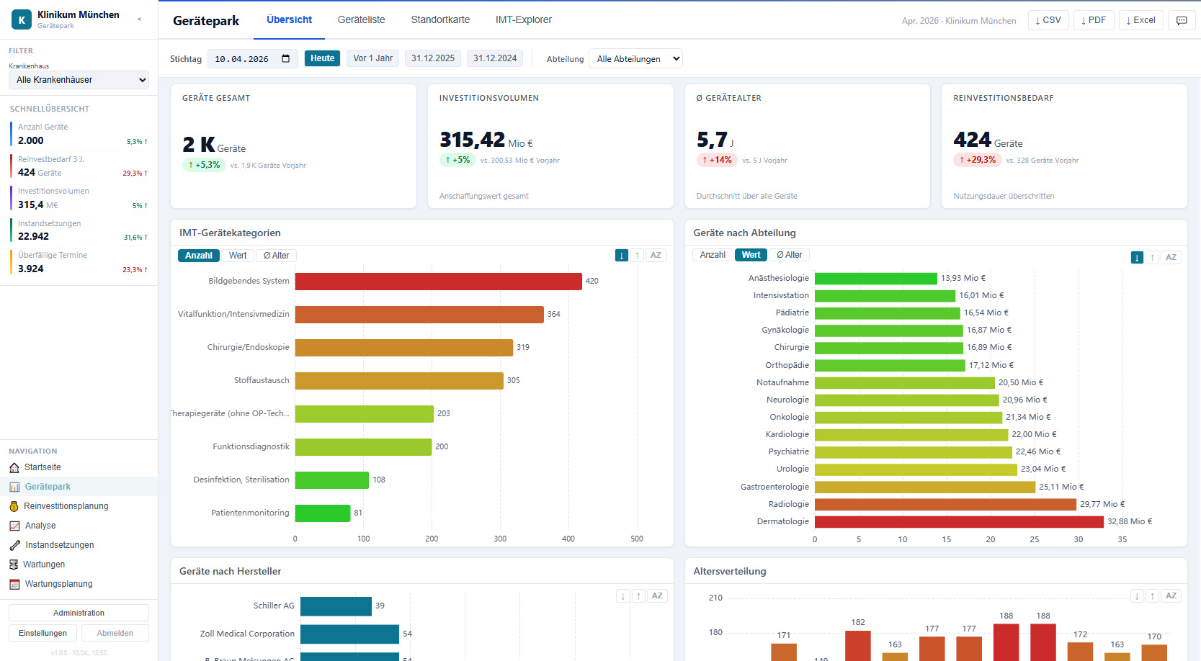Screen dimensions: 1201x661
Task: Sort Geräte nach Abteilung ascending with up arrow
Action: [x=1153, y=258]
